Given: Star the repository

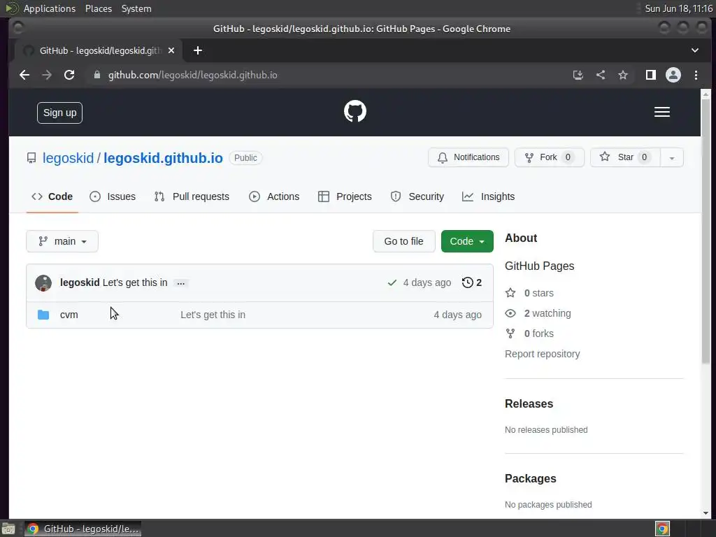Looking at the screenshot, I should [x=625, y=157].
